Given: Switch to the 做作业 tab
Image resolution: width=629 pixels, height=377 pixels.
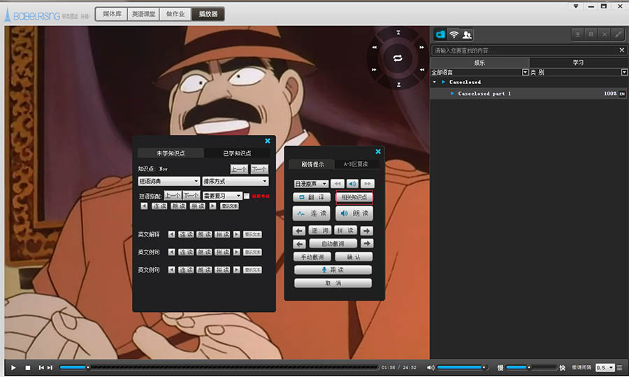Looking at the screenshot, I should coord(175,14).
